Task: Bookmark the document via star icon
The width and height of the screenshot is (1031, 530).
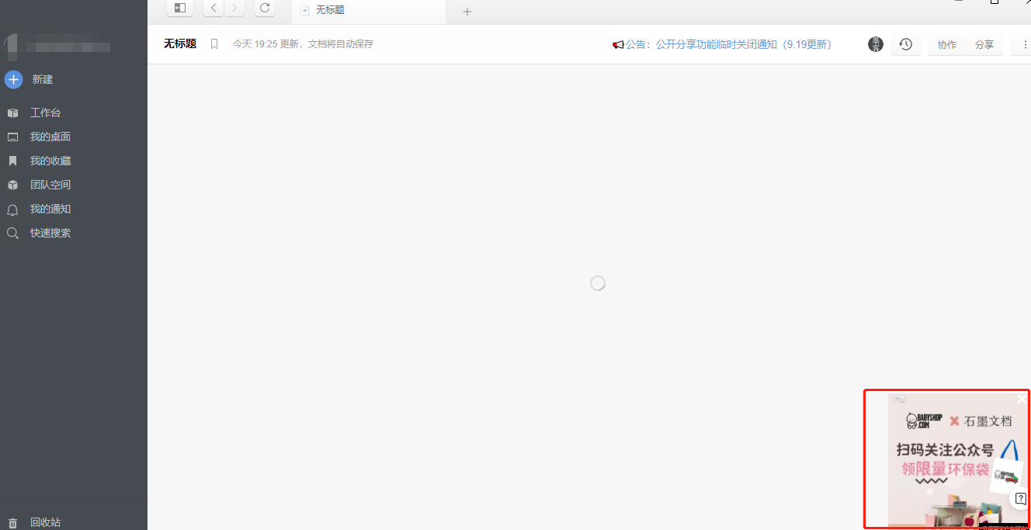Action: 214,44
